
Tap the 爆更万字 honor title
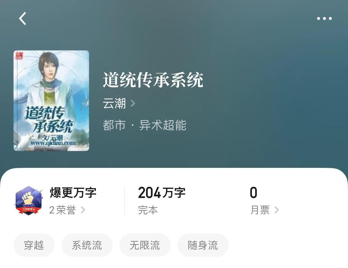pos(73,193)
